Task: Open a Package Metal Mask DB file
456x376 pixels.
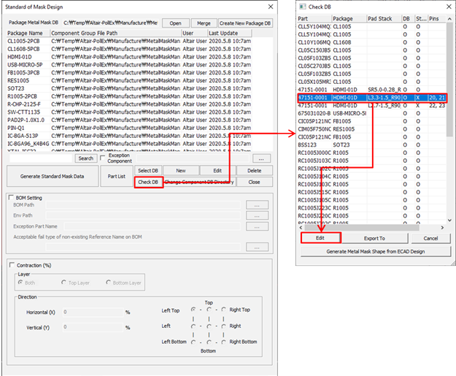Action: coord(175,23)
